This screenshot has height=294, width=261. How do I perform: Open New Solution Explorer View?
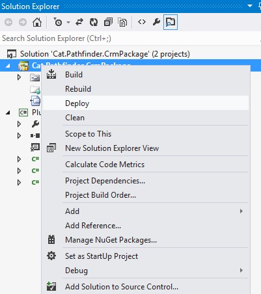146,148
